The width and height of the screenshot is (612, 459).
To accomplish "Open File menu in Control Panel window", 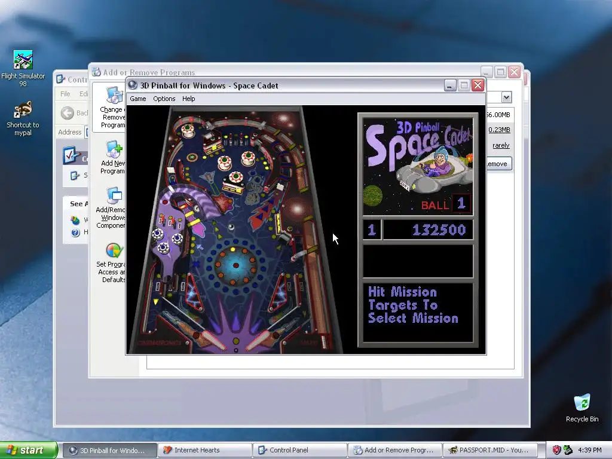I will click(x=65, y=94).
